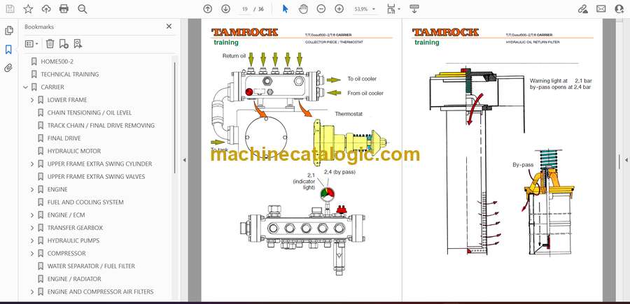This screenshot has height=304, width=630.
Task: Click the delete bookmark trash icon
Action: click(x=50, y=44)
